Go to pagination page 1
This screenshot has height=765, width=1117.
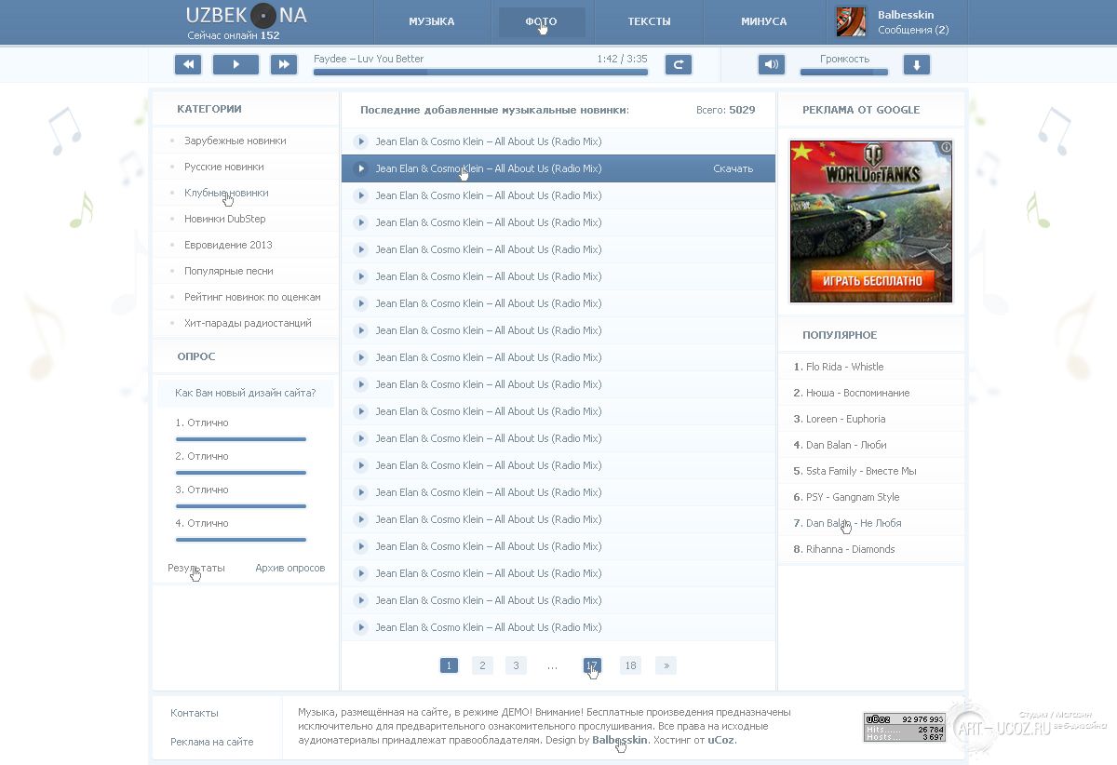(x=449, y=665)
